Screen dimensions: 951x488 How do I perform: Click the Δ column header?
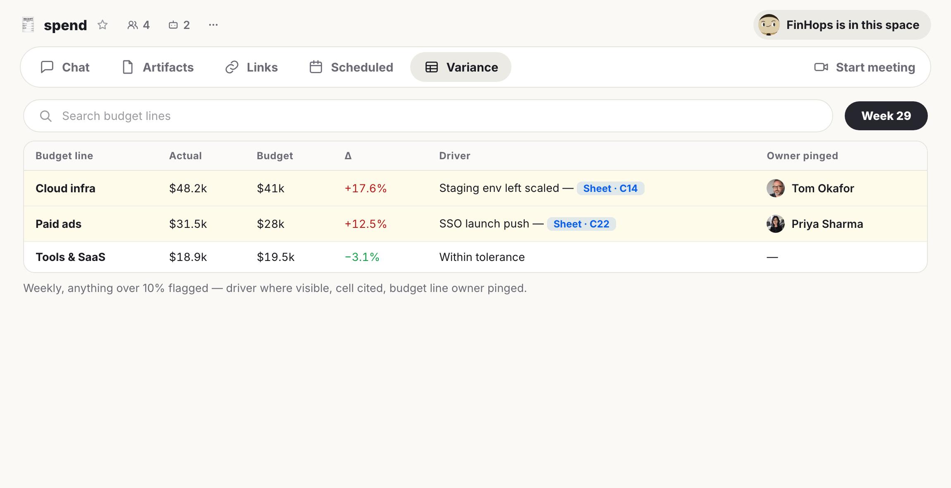point(348,156)
